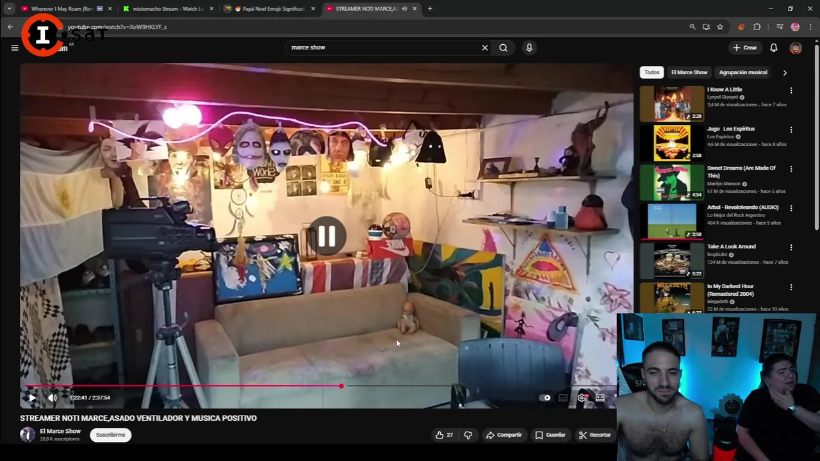Open a new browser tab

pyautogui.click(x=430, y=9)
